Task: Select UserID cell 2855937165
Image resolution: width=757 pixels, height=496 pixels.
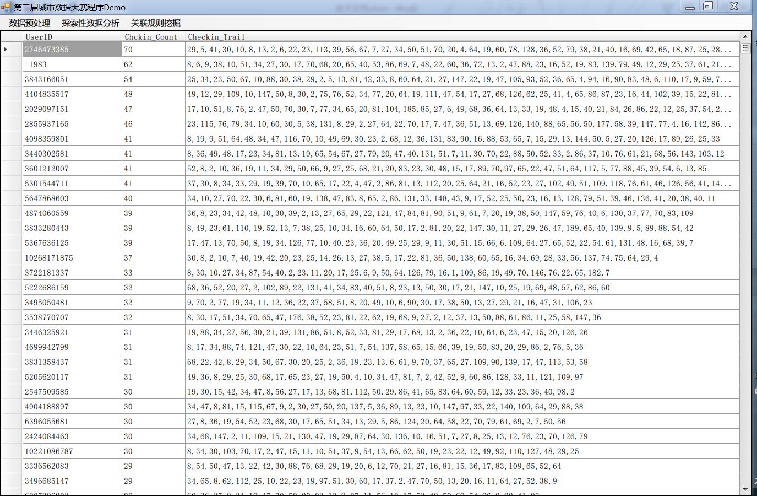Action: tap(72, 124)
